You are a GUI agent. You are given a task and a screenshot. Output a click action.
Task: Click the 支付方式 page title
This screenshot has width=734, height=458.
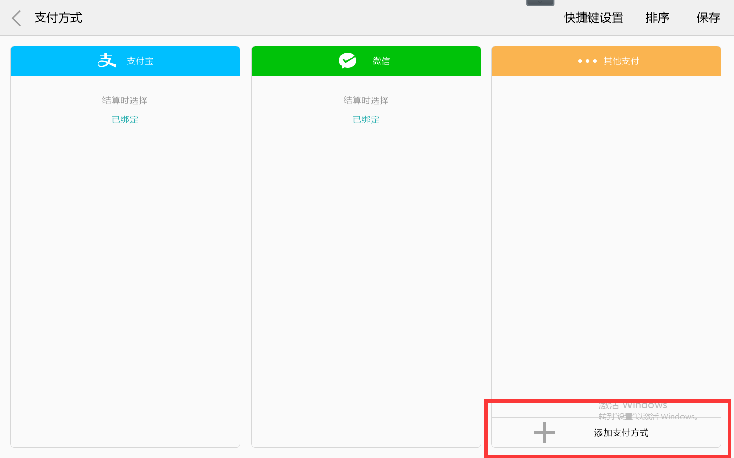[58, 18]
